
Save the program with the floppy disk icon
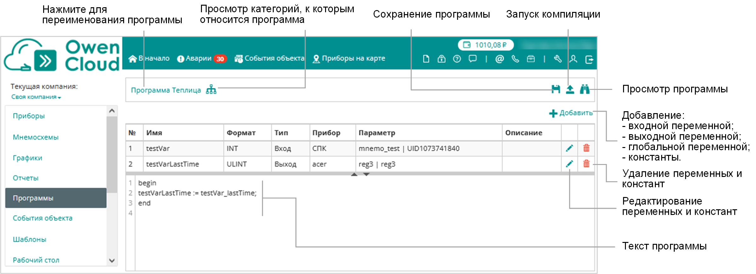point(556,90)
